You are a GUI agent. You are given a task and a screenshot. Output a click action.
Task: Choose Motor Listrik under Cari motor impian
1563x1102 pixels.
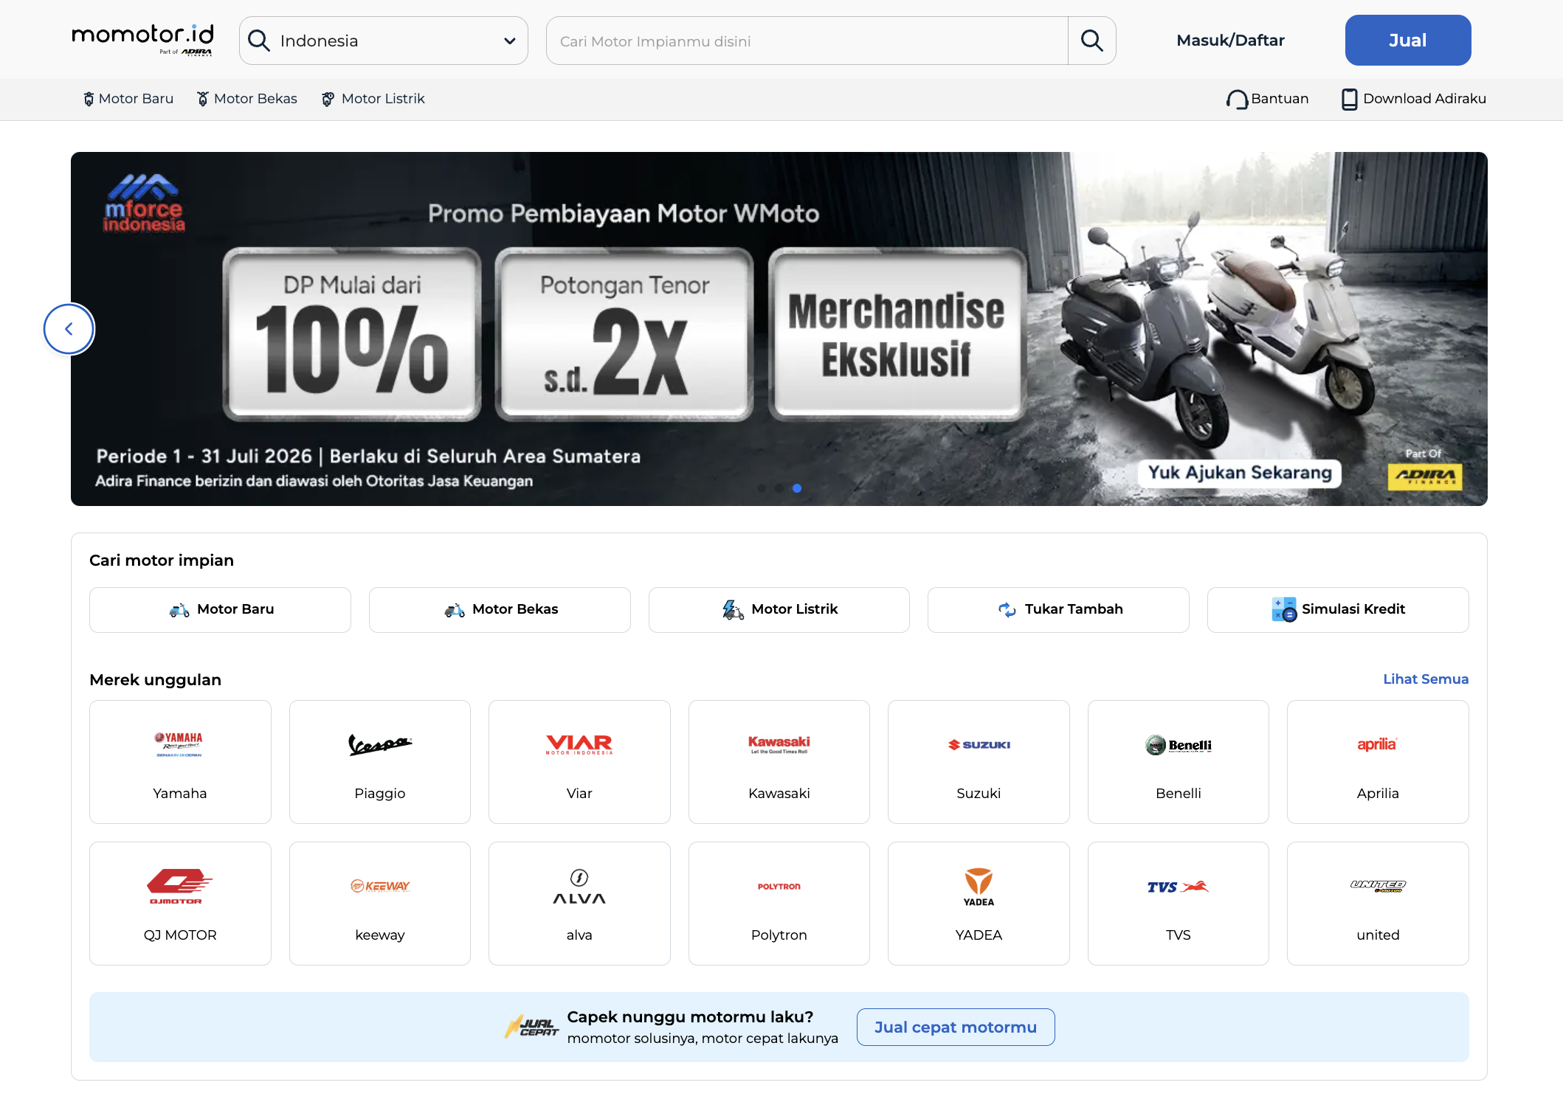(x=779, y=609)
